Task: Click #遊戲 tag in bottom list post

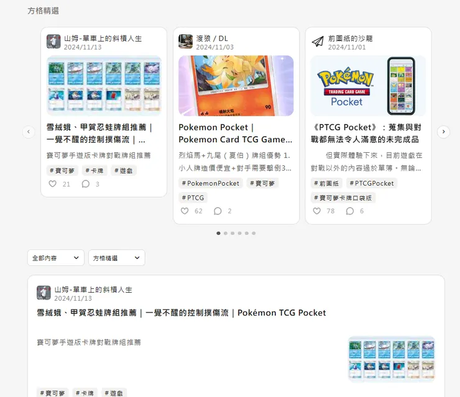Action: 114,393
